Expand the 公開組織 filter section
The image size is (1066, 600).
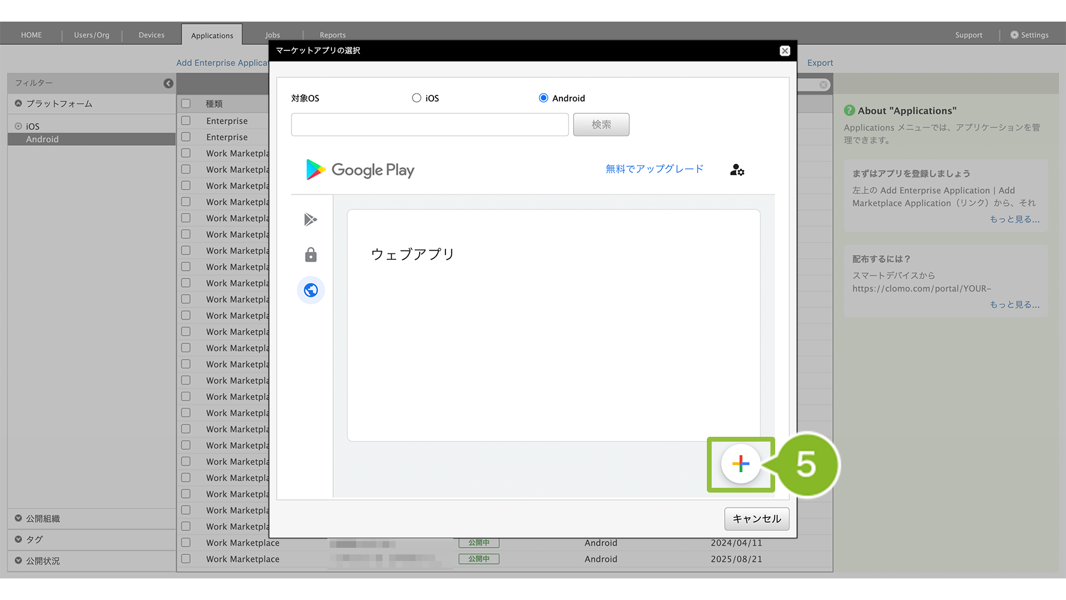(x=19, y=518)
